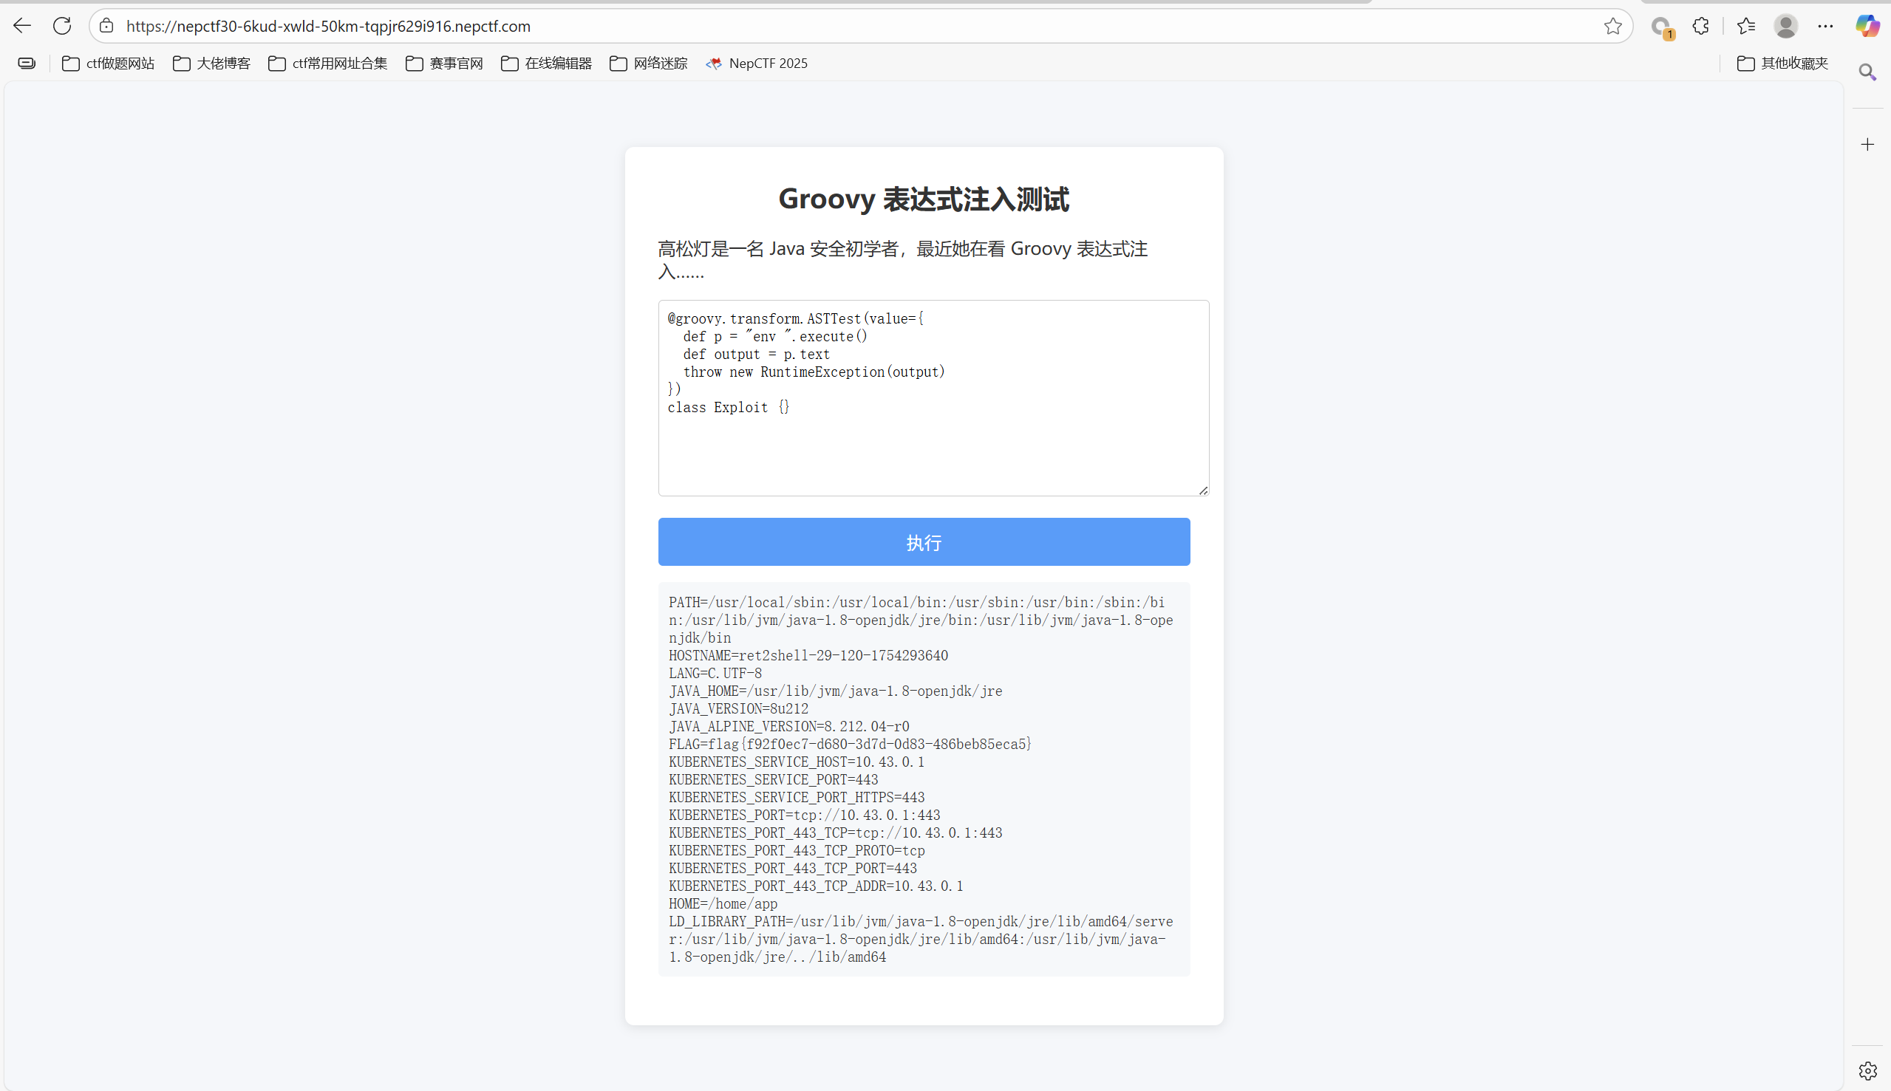The image size is (1891, 1091).
Task: Open the Settings and more ellipsis menu
Action: coord(1826,27)
